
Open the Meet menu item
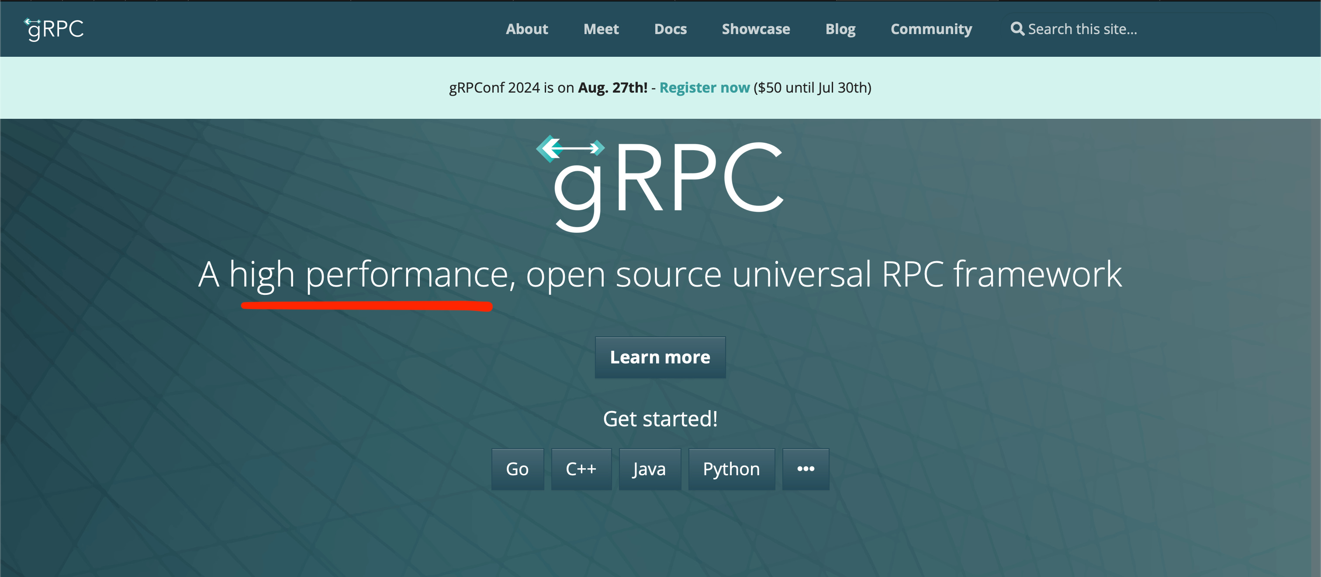point(601,29)
